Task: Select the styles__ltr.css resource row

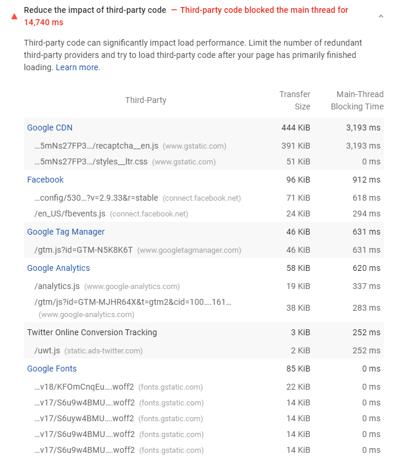Action: pos(204,161)
